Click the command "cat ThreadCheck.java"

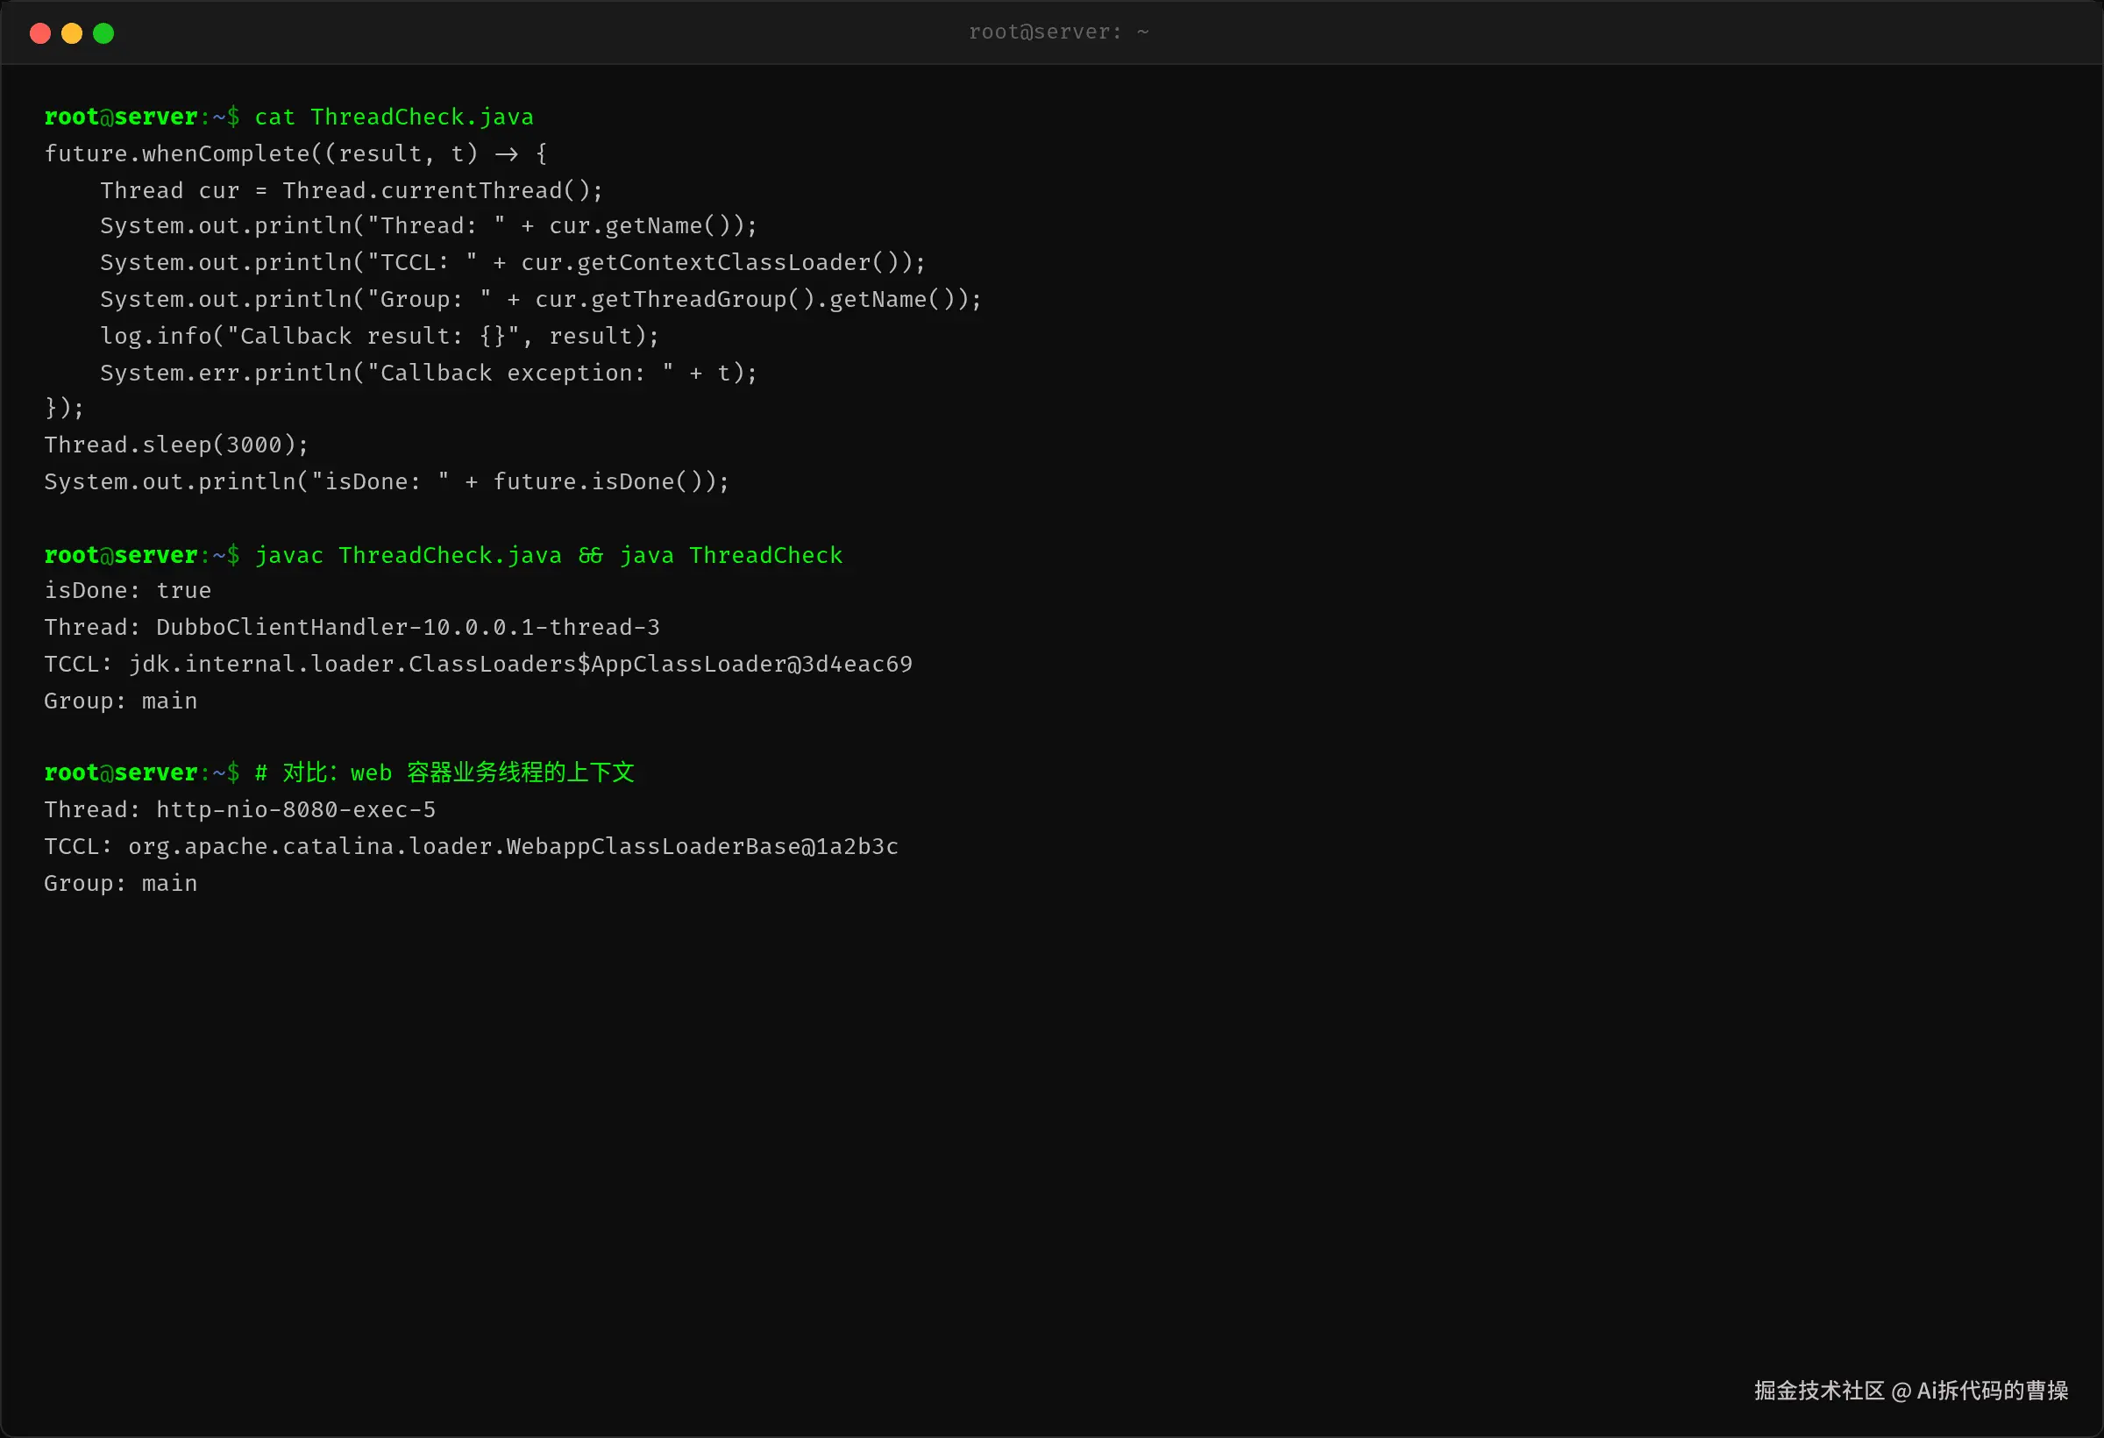pos(394,117)
